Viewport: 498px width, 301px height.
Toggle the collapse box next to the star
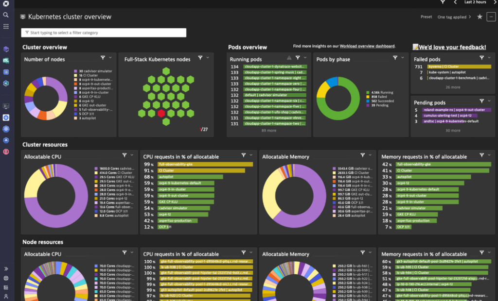pyautogui.click(x=491, y=17)
